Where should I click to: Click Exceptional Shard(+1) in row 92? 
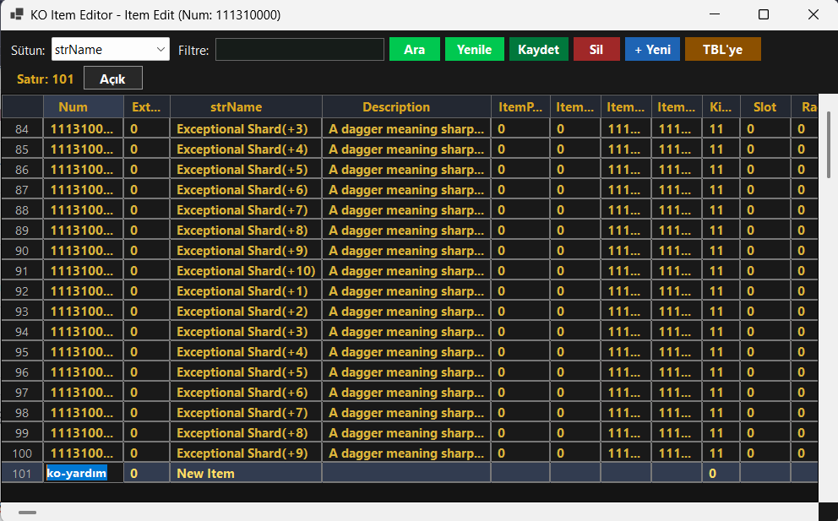(x=246, y=291)
